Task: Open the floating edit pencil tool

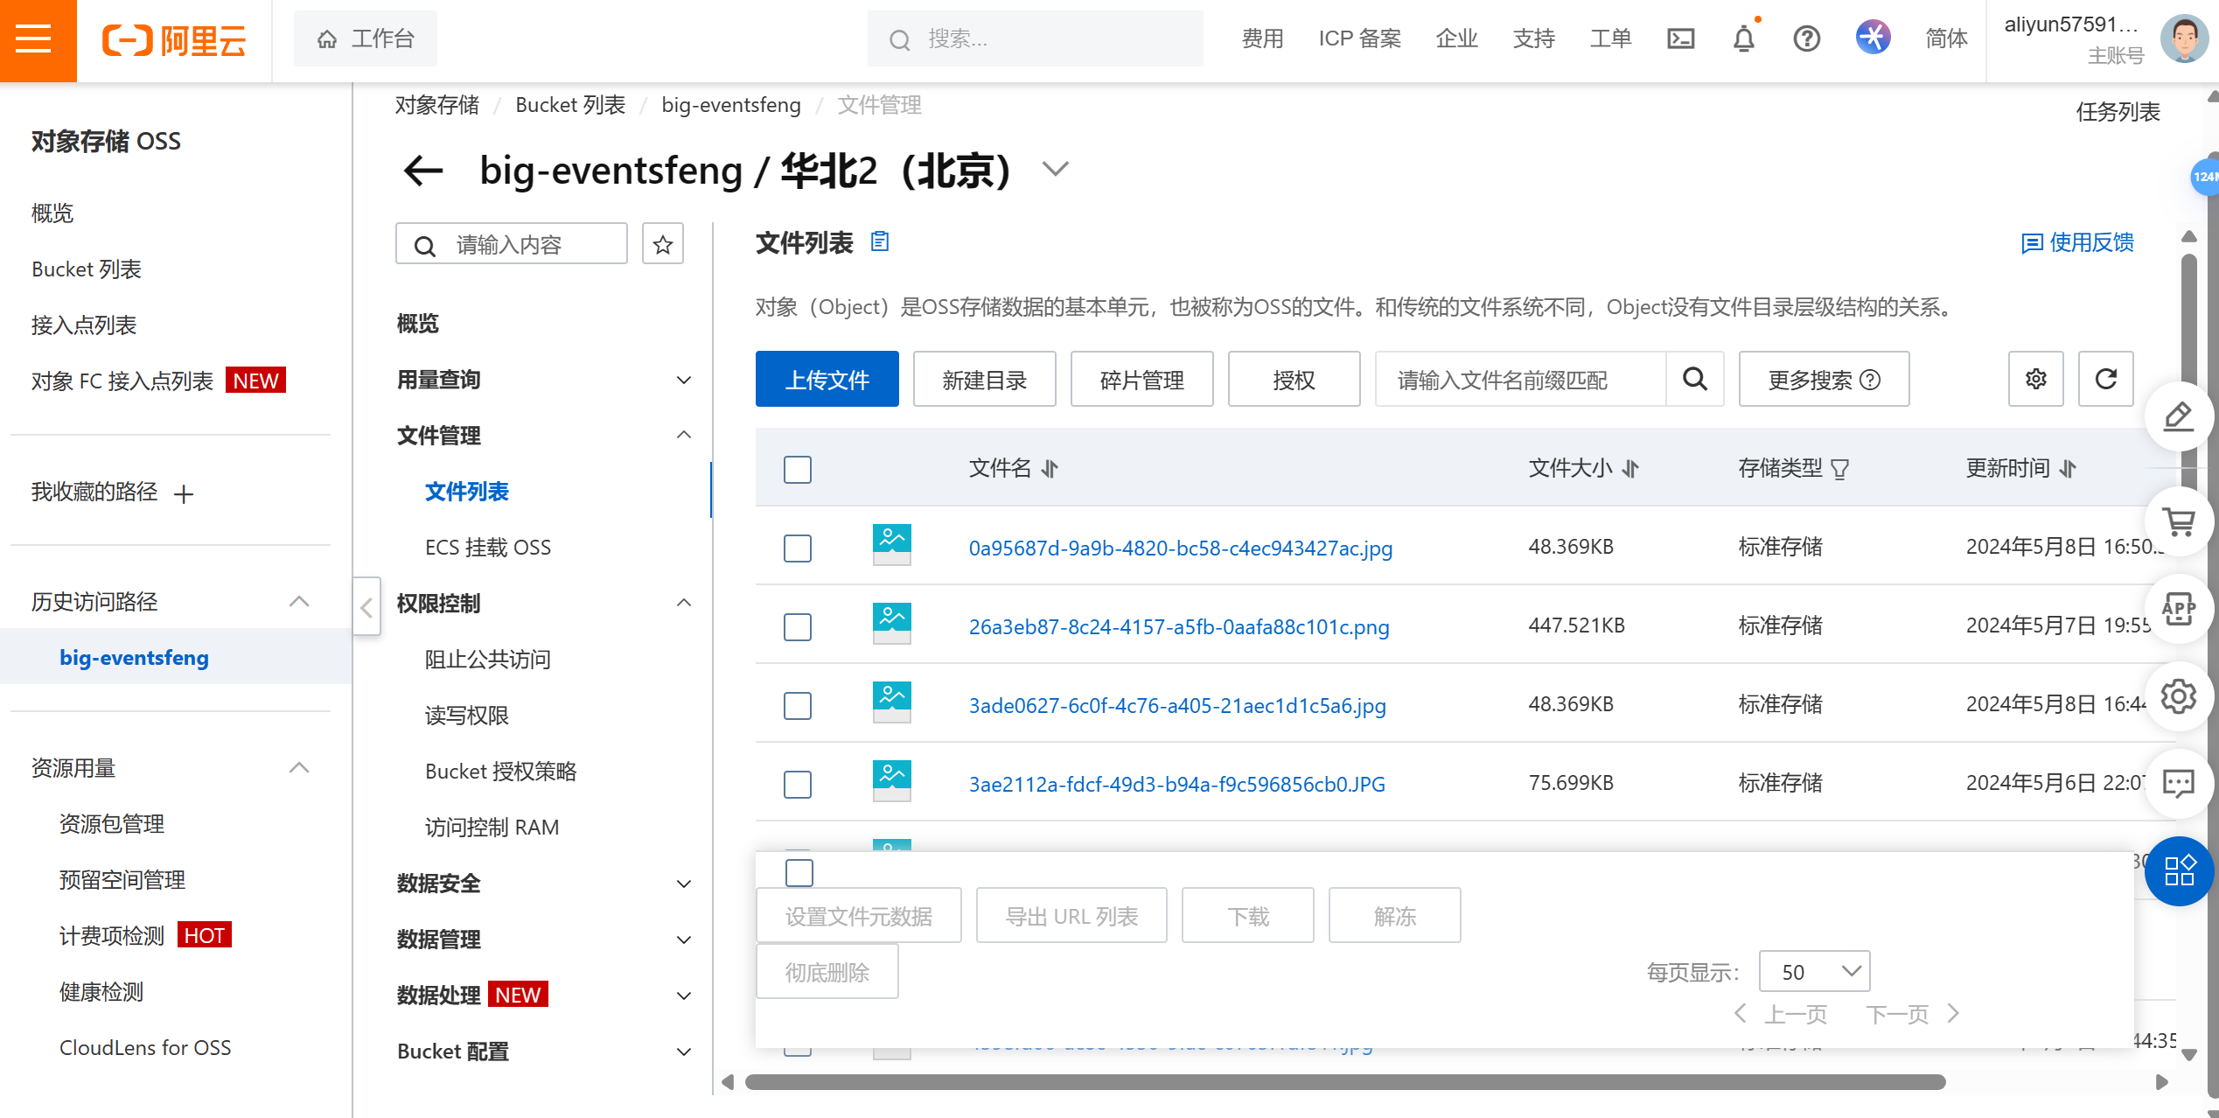Action: coord(2178,416)
